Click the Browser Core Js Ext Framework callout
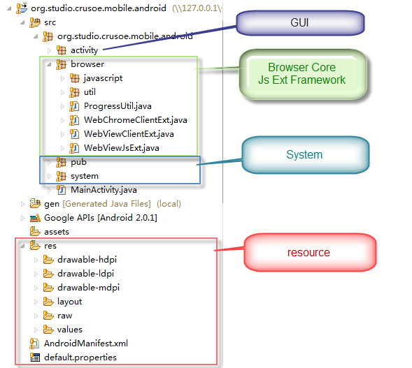This screenshot has width=412, height=368. click(303, 74)
